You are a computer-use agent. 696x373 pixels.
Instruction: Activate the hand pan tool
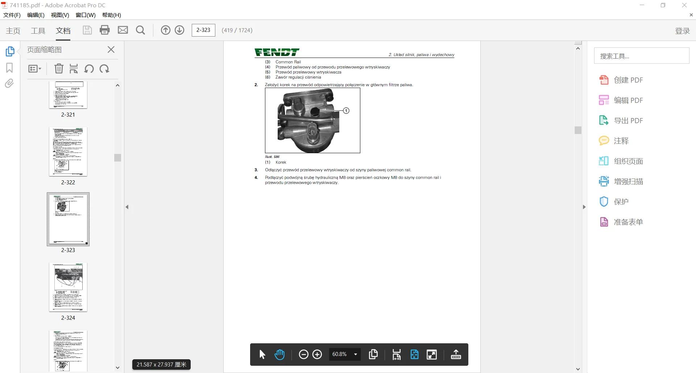[279, 354]
